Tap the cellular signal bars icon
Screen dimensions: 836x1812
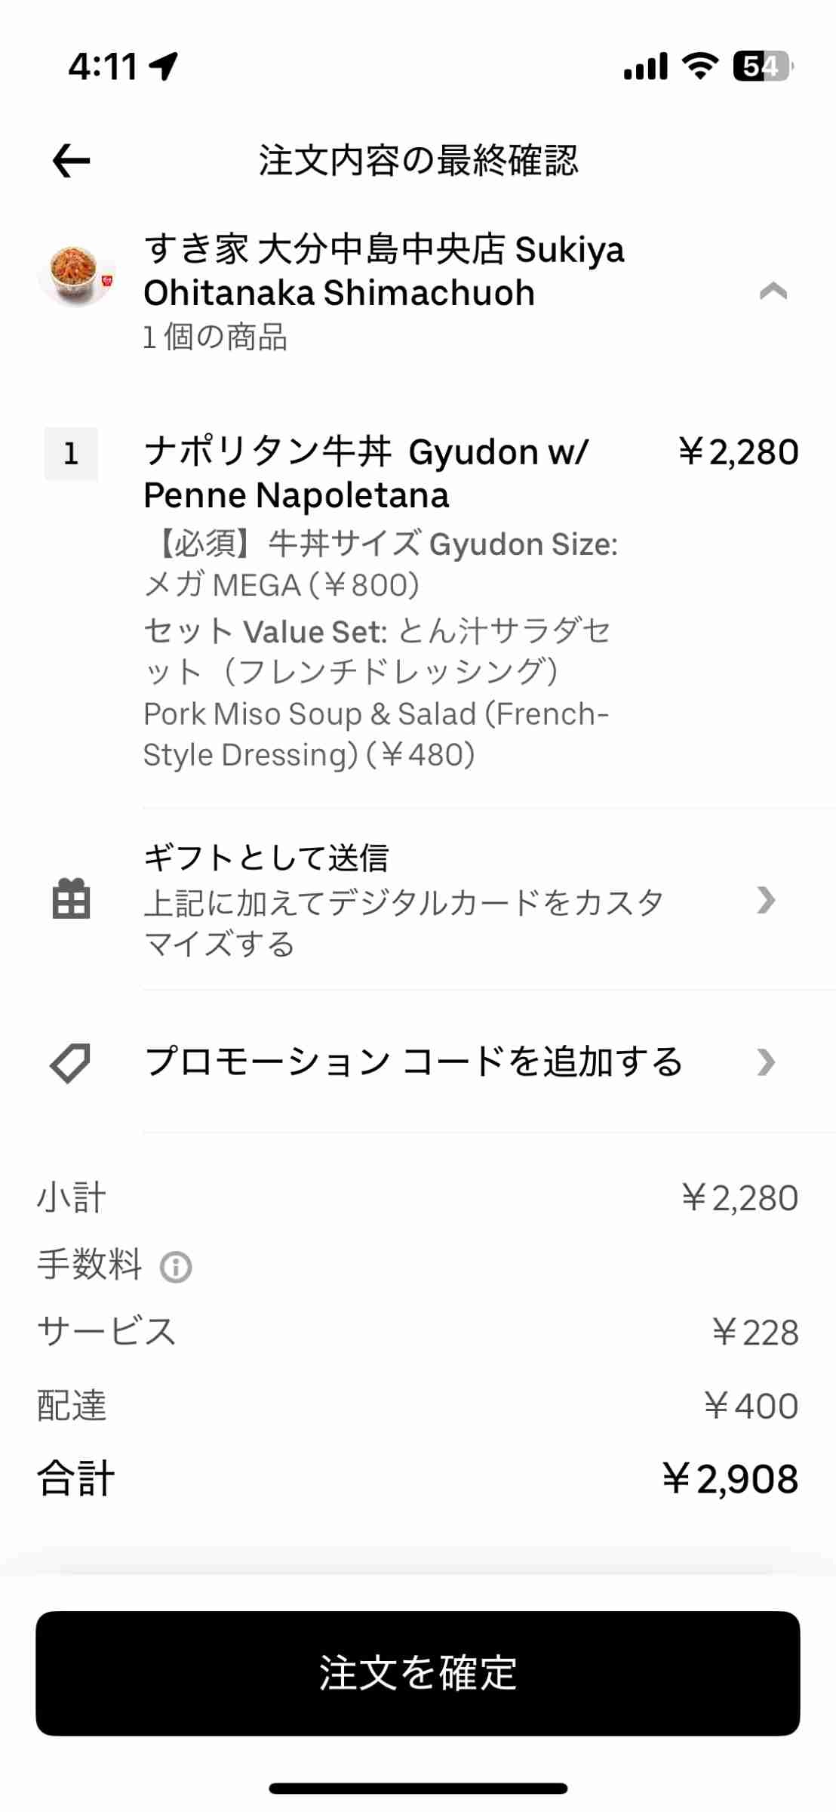click(646, 66)
